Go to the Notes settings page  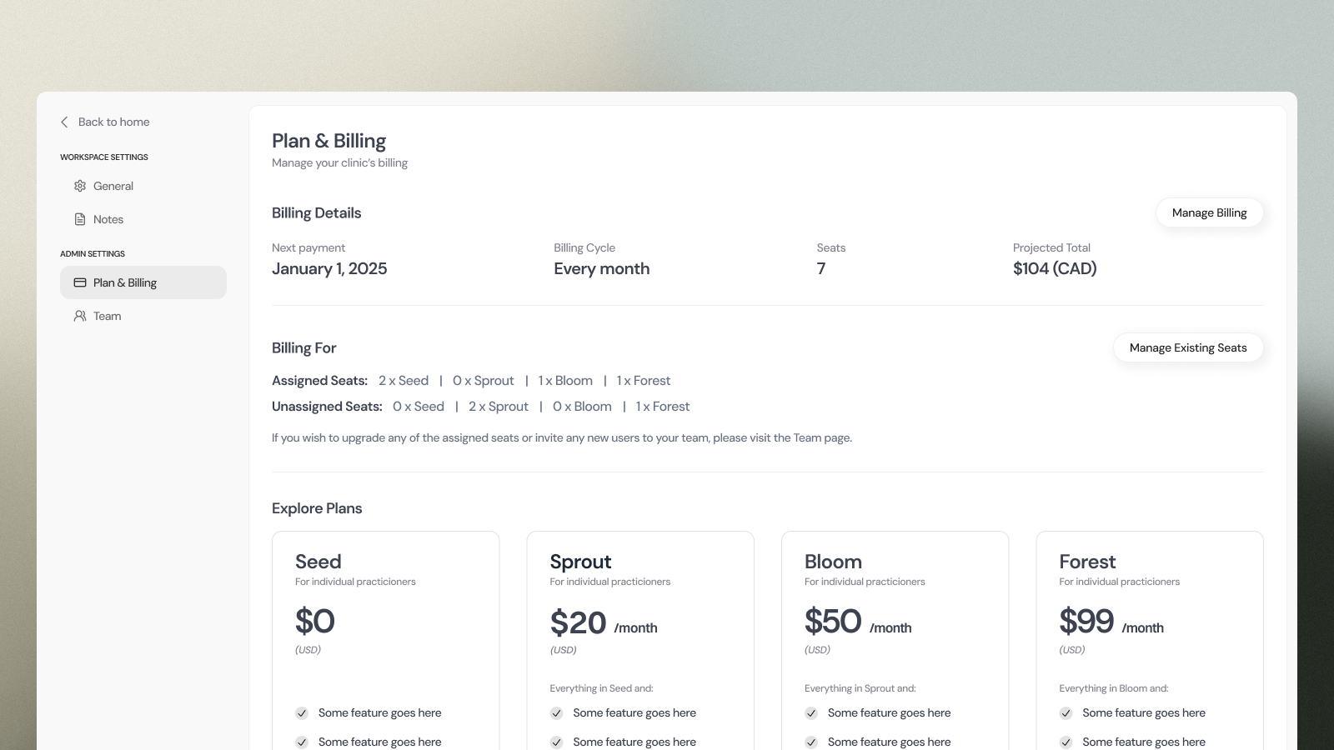coord(108,219)
